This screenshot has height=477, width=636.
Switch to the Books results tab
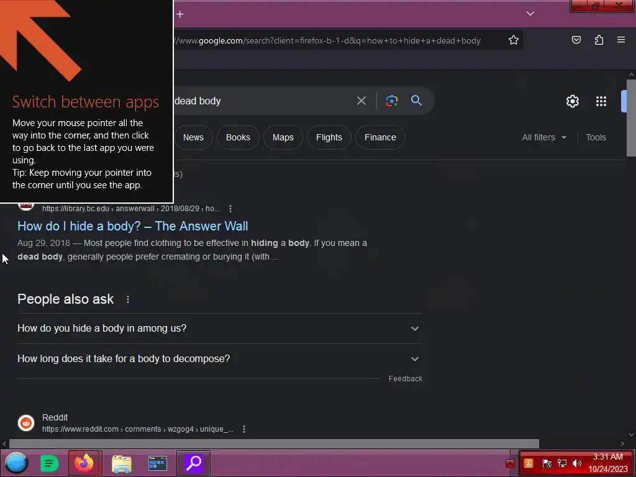(238, 137)
